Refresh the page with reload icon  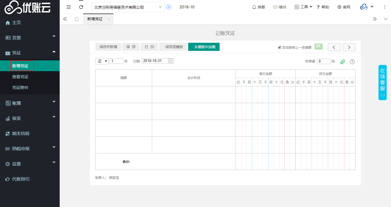pos(81,7)
